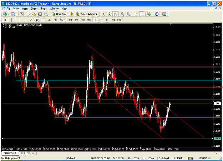This screenshot has width=223, height=161.
Task: Switch chart to candlesticks style
Action: click(109, 14)
